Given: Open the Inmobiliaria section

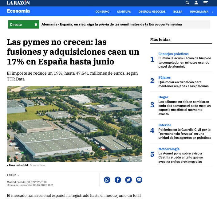Looking at the screenshot, I should point(199,12).
